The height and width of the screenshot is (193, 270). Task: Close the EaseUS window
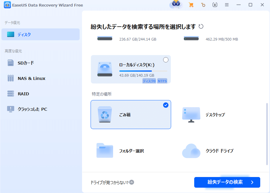point(262,5)
